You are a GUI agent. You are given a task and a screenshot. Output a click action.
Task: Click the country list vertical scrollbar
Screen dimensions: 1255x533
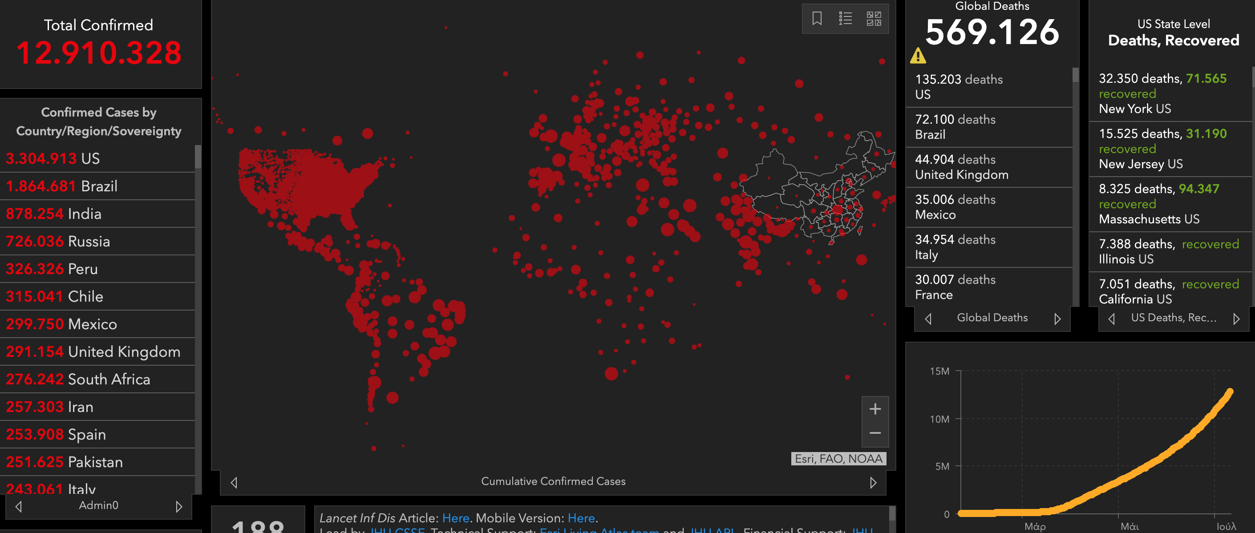click(x=198, y=157)
